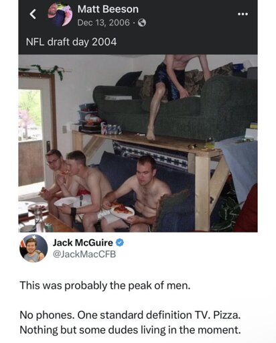
Task: Tap Jack McGuire's avatar picture
Action: click(x=33, y=249)
